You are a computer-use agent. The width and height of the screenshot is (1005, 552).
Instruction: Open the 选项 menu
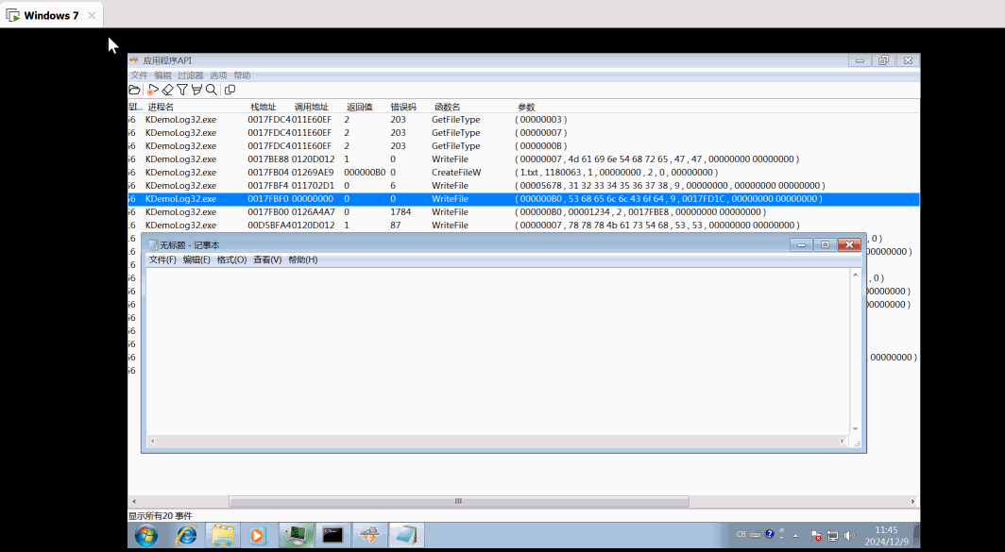218,75
